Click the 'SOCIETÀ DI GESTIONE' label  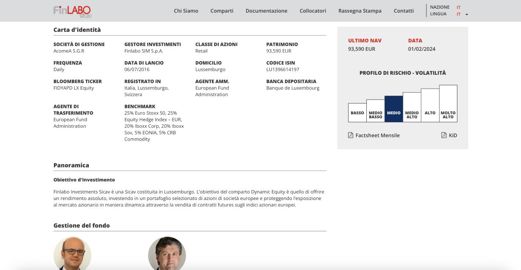tap(79, 44)
